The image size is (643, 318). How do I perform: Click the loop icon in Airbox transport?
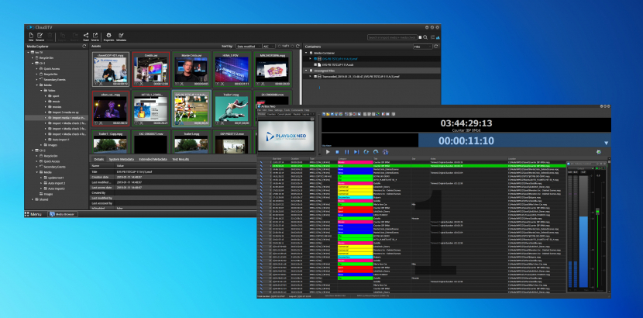[376, 152]
